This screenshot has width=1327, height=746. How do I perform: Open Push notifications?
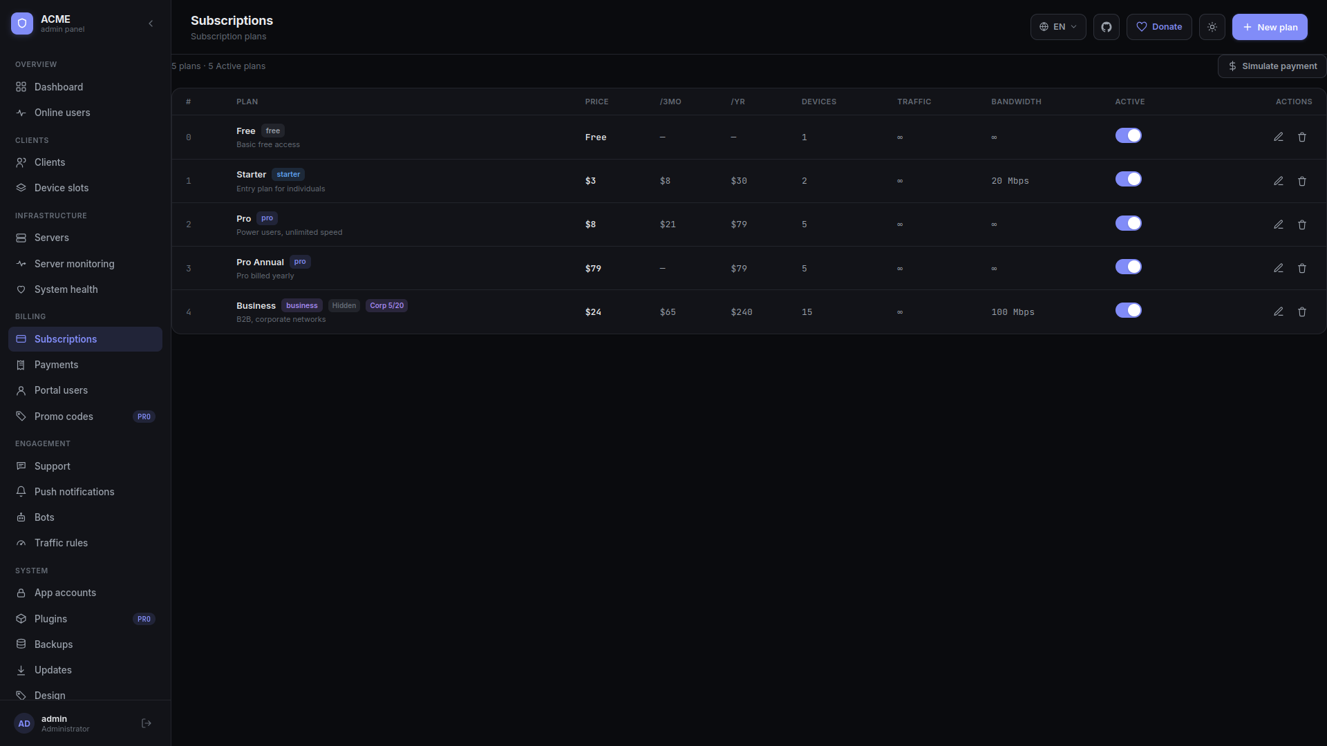click(85, 492)
